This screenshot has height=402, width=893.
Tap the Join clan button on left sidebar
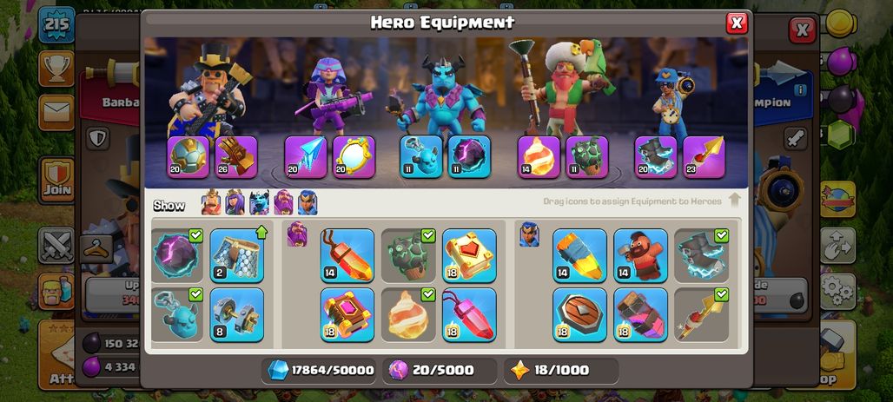point(56,180)
